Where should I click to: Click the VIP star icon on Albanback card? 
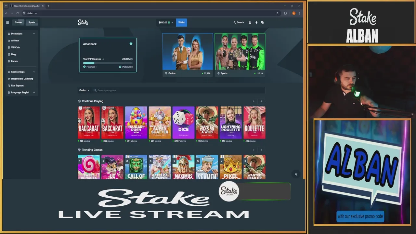pos(131,44)
